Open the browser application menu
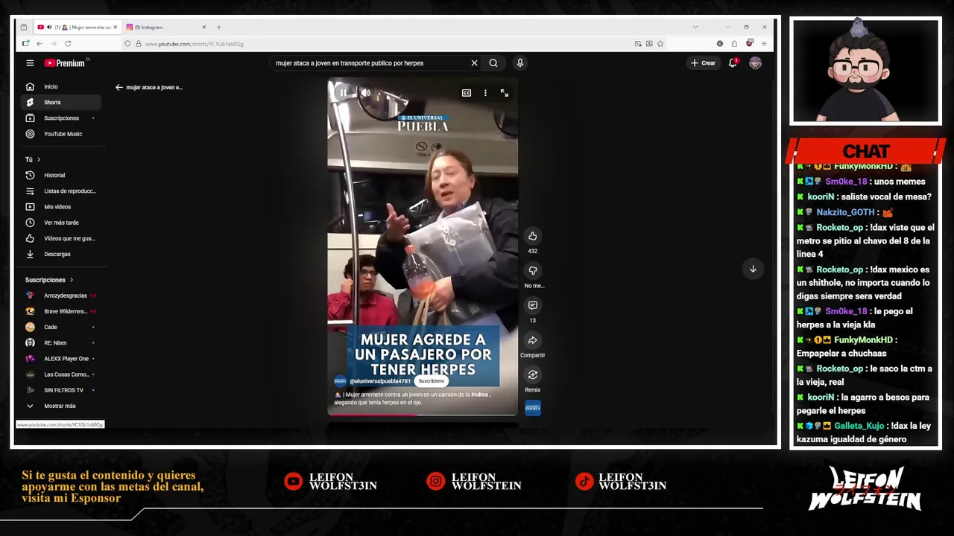The width and height of the screenshot is (954, 536). pyautogui.click(x=764, y=44)
